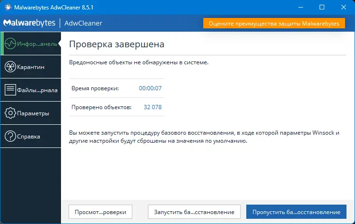355x224 pixels.
Task: Go to the Параметры settings section
Action: [x=31, y=113]
